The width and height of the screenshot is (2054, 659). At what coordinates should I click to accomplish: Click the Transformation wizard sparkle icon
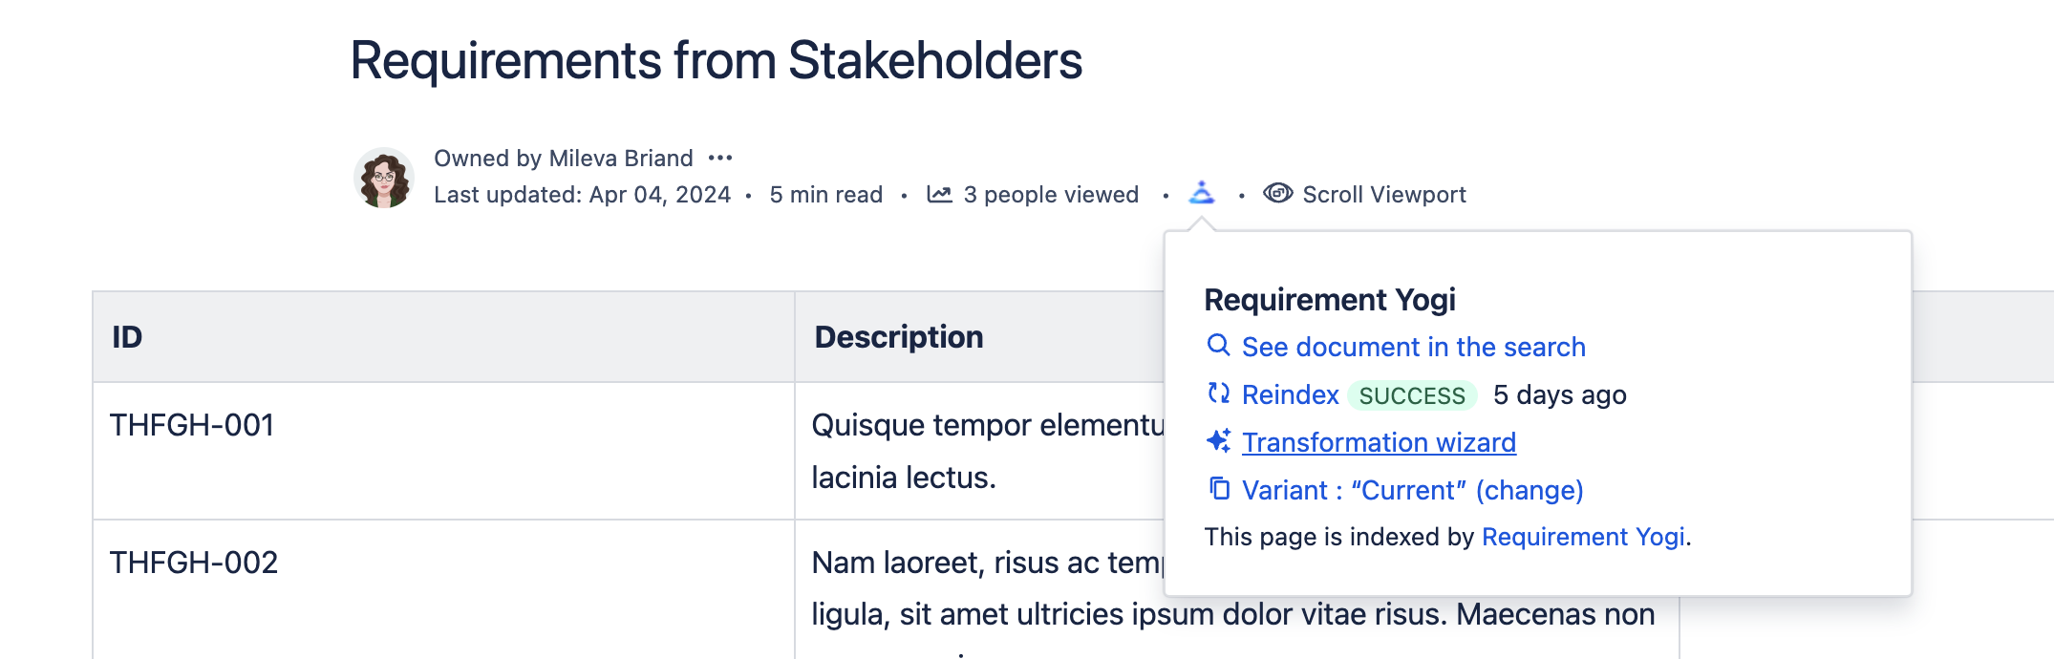click(1218, 441)
